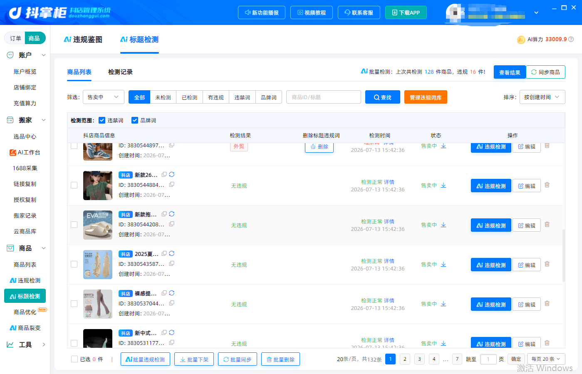Image resolution: width=582 pixels, height=374 pixels.
Task: Open 管理违规词库 word library
Action: (x=426, y=97)
